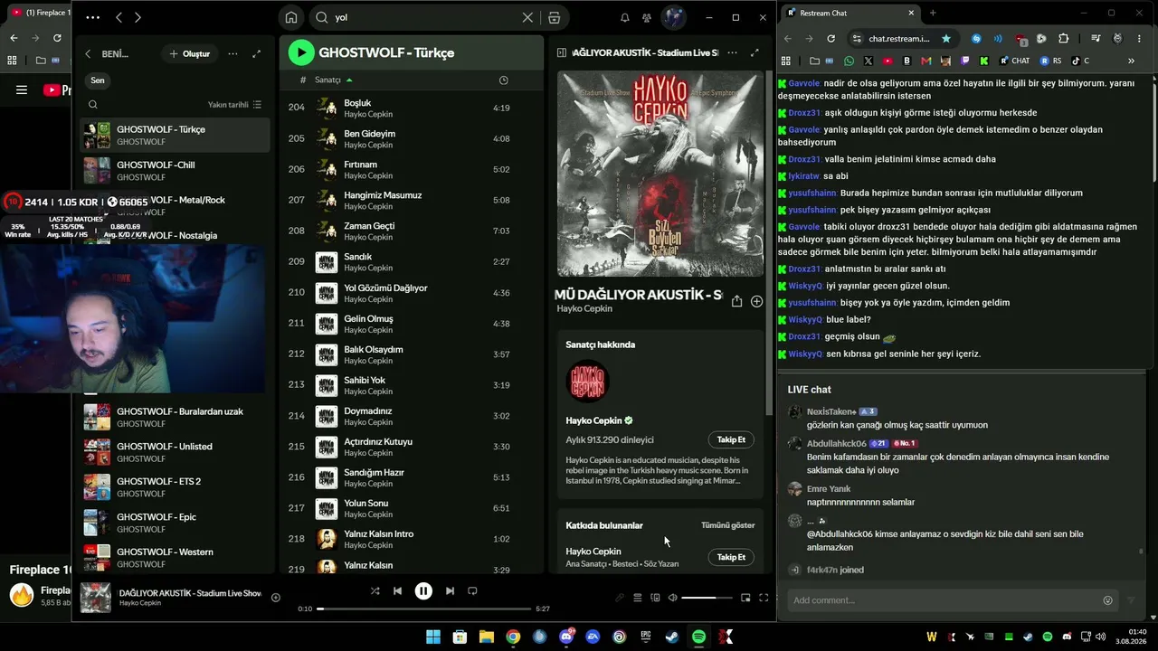Clear the Spotify search field
This screenshot has height=651, width=1158.
click(x=527, y=17)
